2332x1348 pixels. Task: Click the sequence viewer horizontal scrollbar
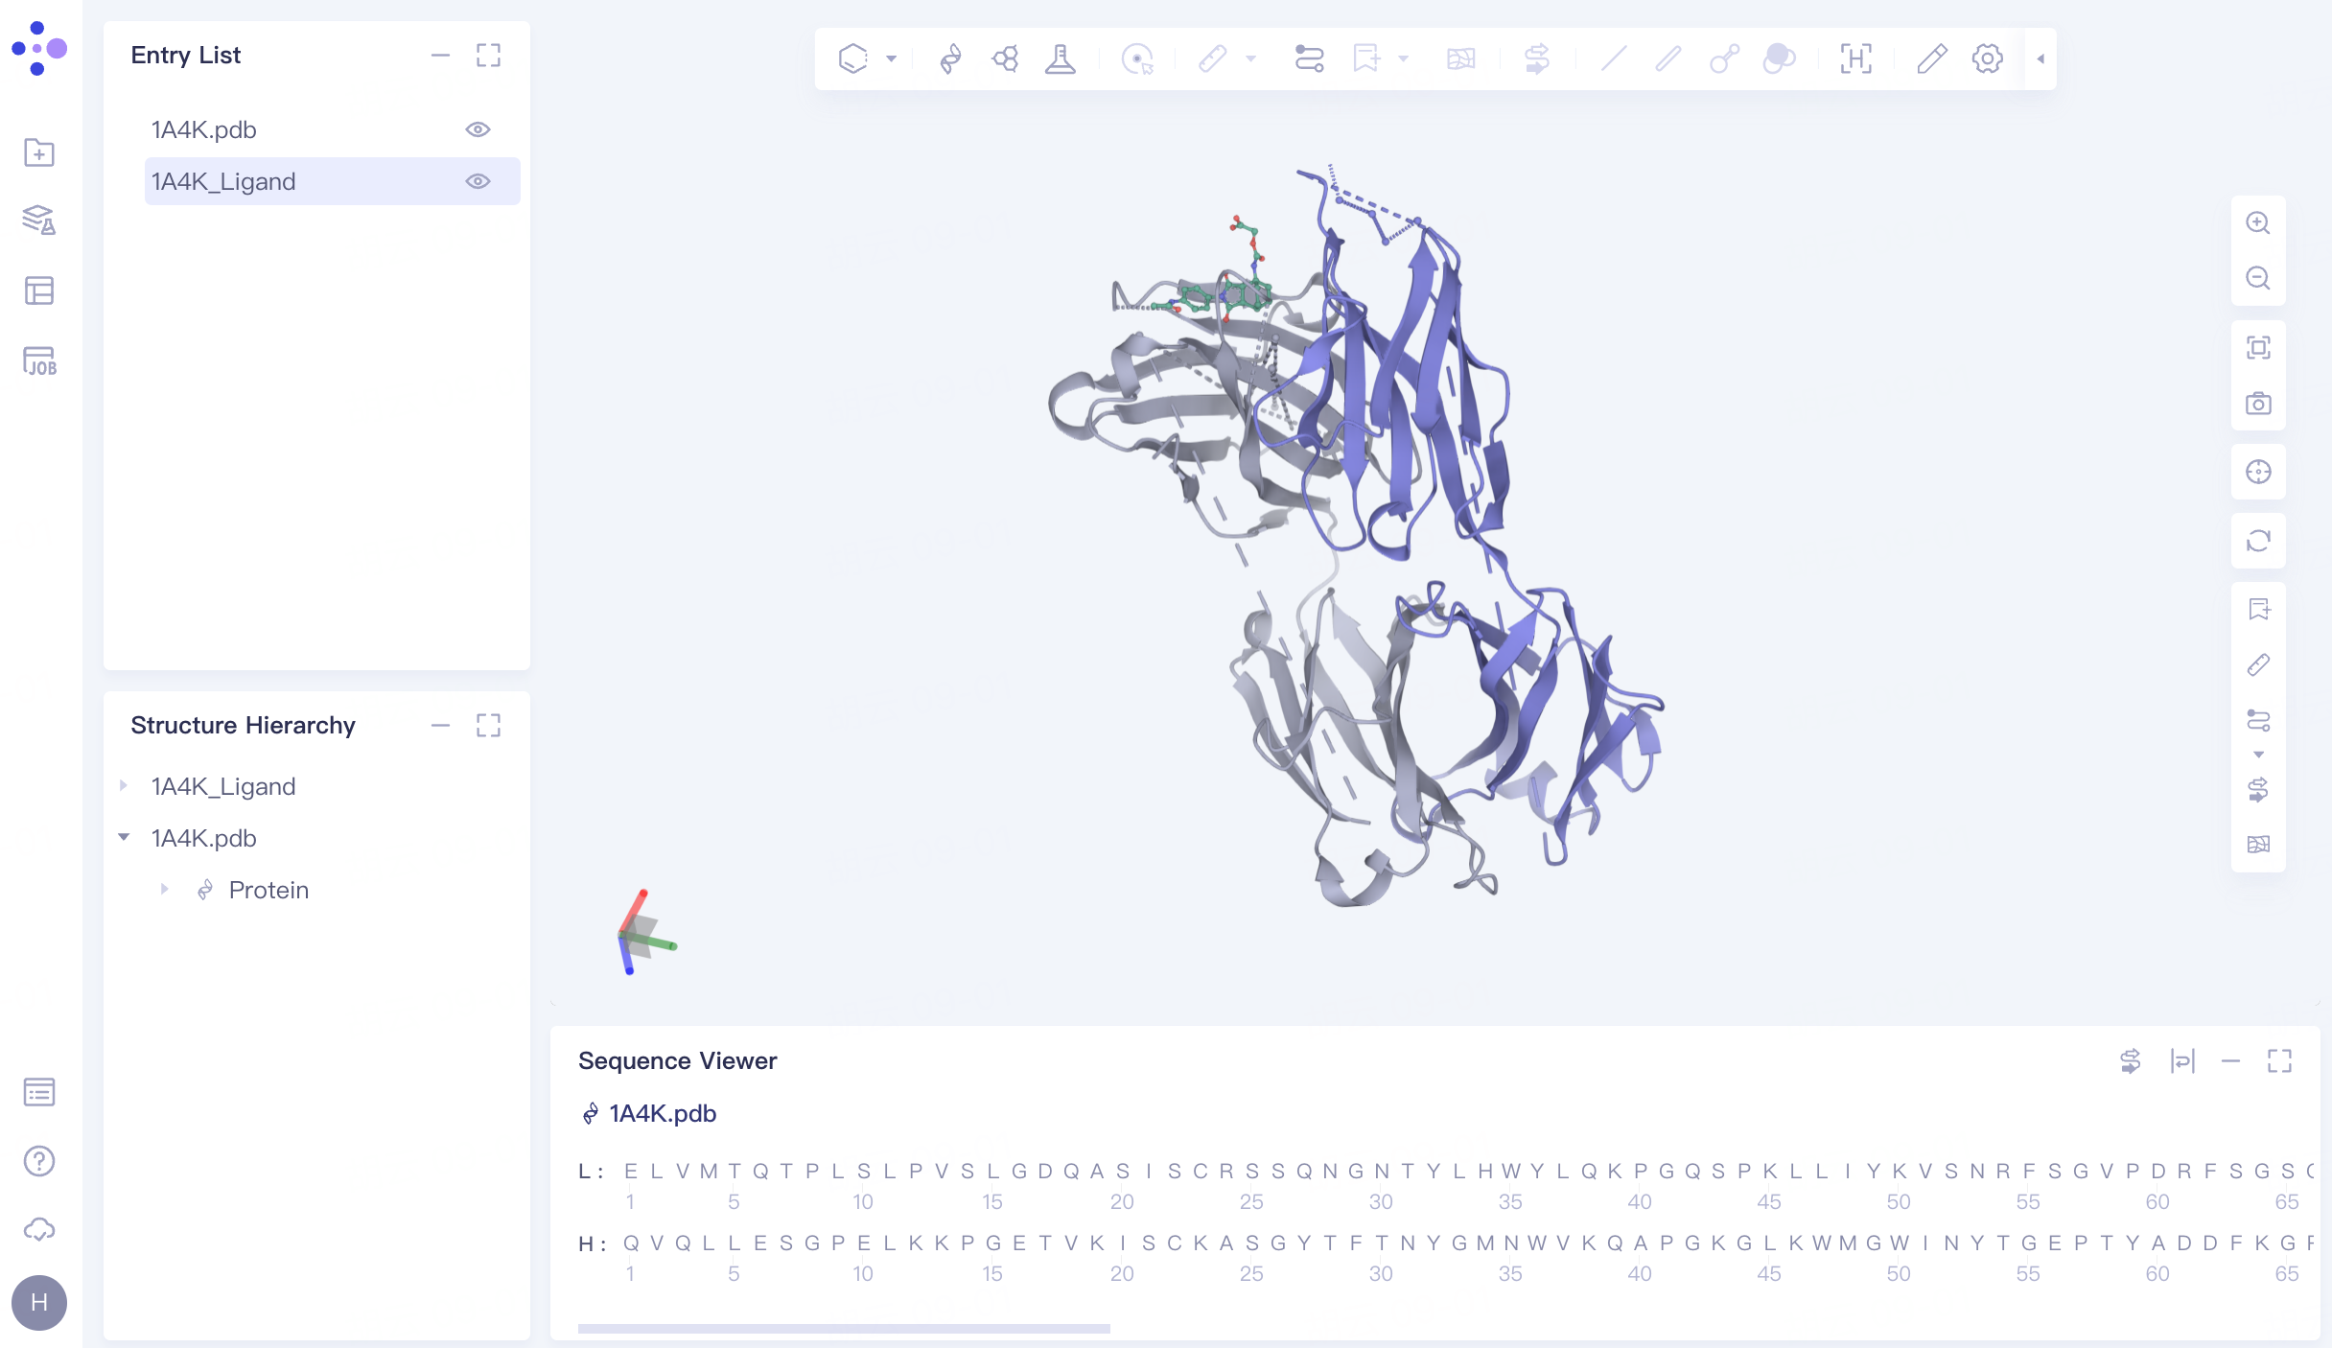pyautogui.click(x=844, y=1329)
